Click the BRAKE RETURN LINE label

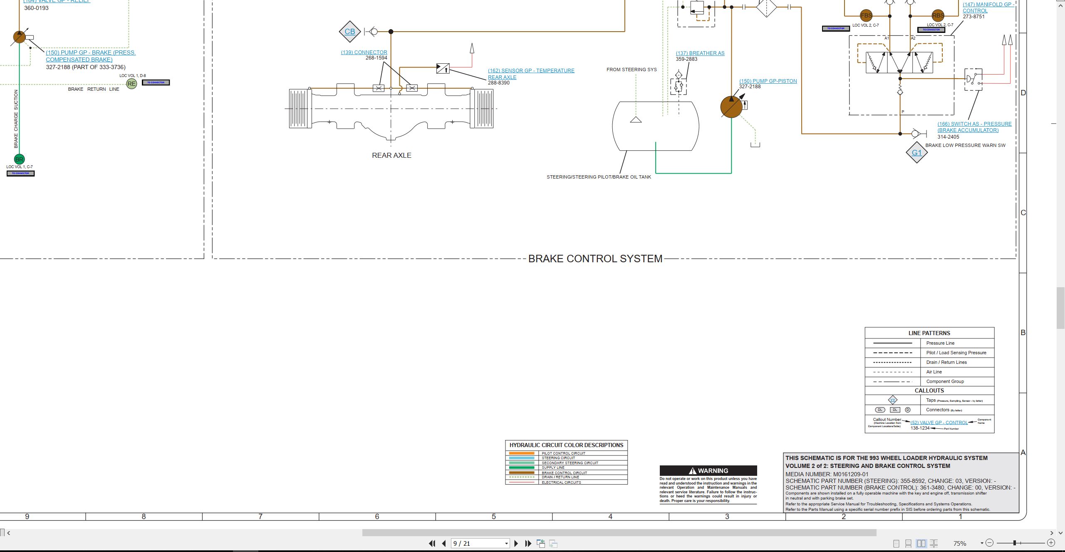(94, 89)
